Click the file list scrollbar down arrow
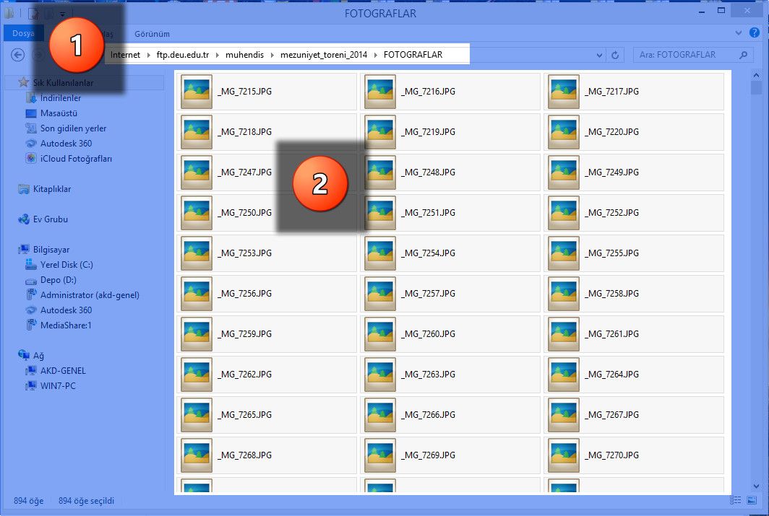Image resolution: width=769 pixels, height=516 pixels. click(756, 486)
